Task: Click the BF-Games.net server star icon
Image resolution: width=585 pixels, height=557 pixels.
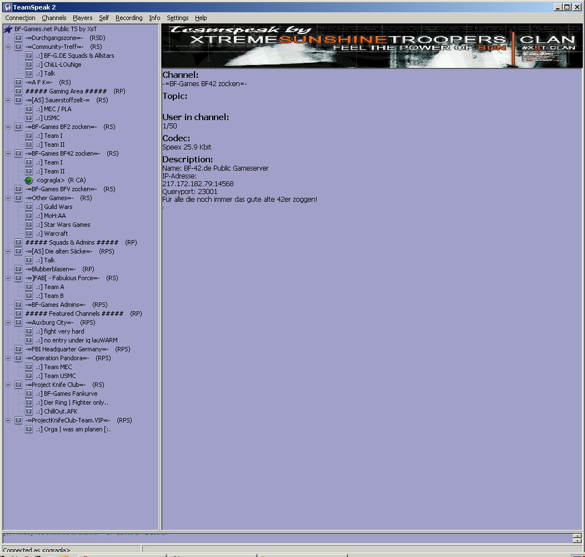Action: pos(8,29)
